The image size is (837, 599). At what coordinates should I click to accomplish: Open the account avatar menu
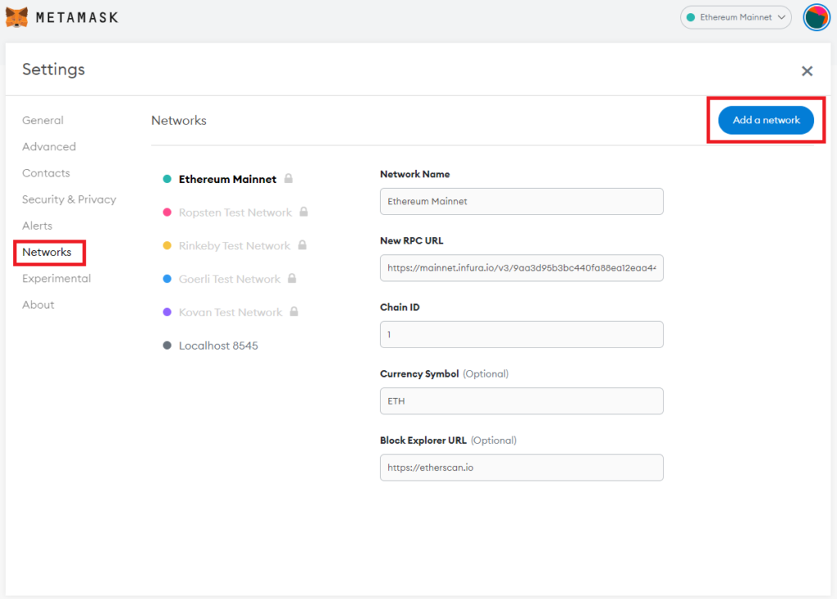pos(817,18)
